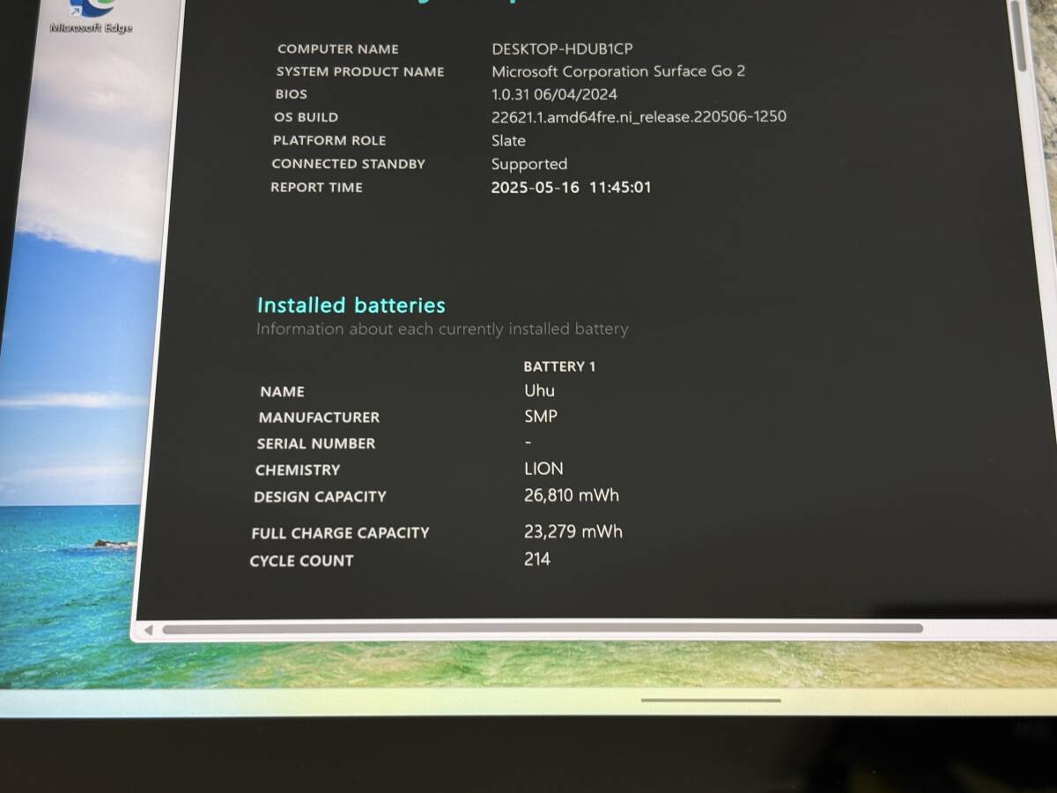Image resolution: width=1057 pixels, height=793 pixels.
Task: Select the PLATFORM ROLE label
Action: (329, 140)
